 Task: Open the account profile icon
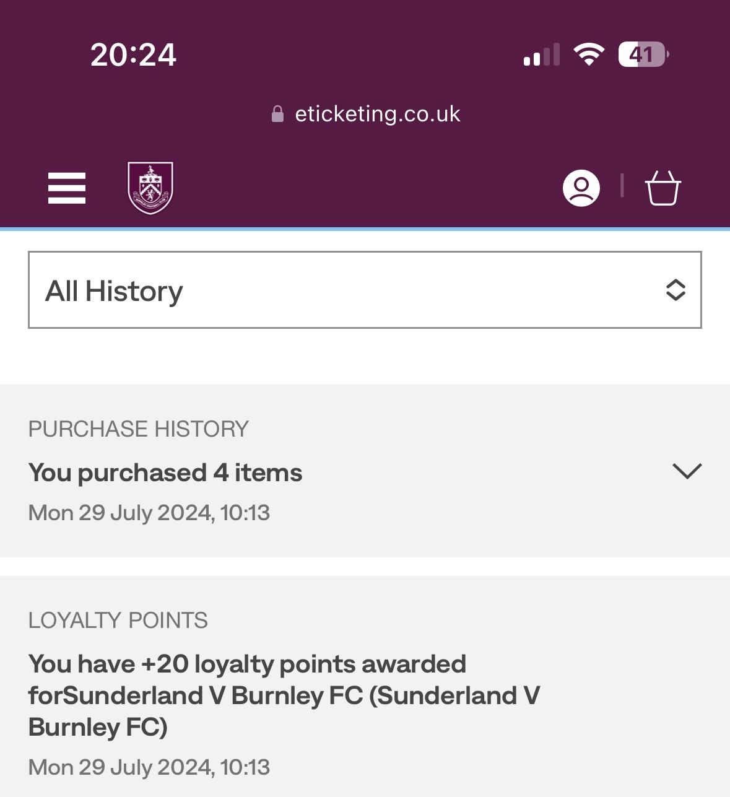[581, 188]
